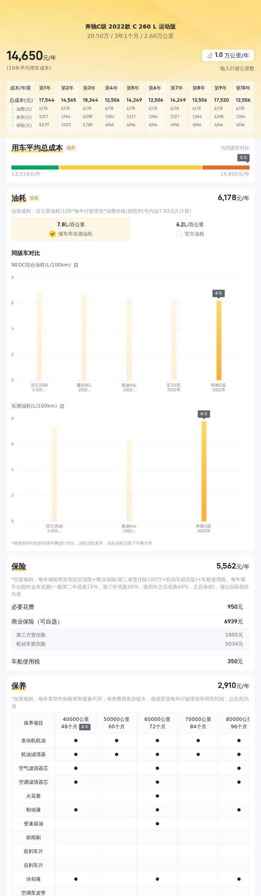The width and height of the screenshot is (261, 896).
Task: Click 与同级车对比 link
Action: (x=234, y=148)
